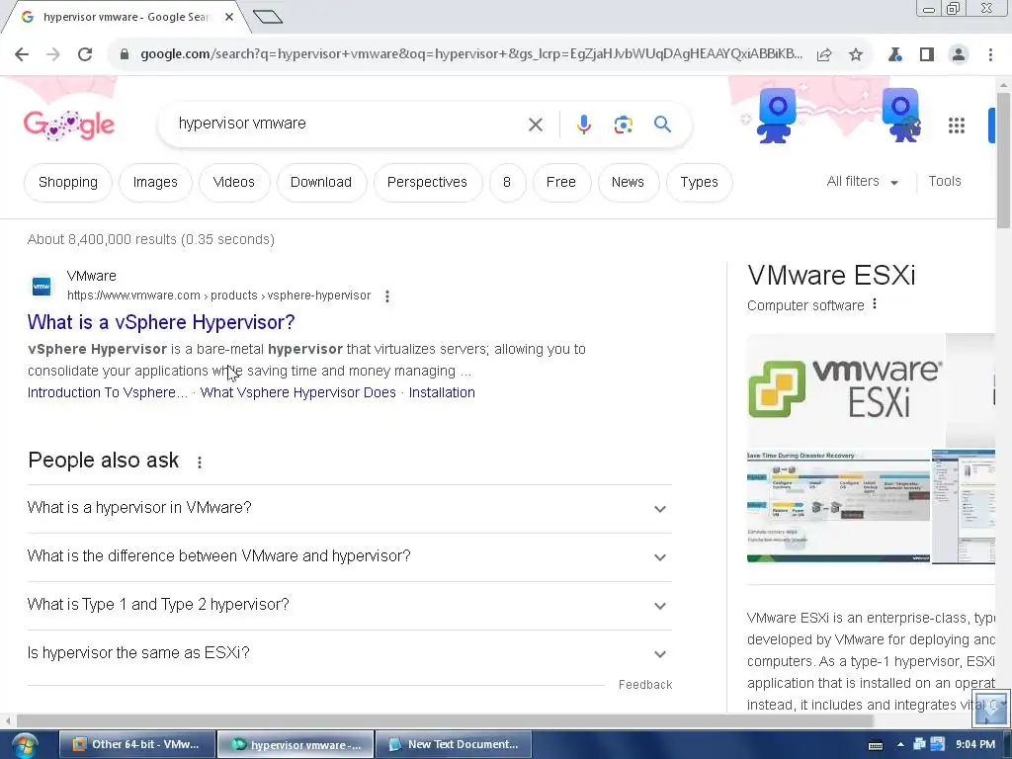Open 'What is a vSphere Hypervisor?' result
This screenshot has width=1012, height=759.
point(161,322)
